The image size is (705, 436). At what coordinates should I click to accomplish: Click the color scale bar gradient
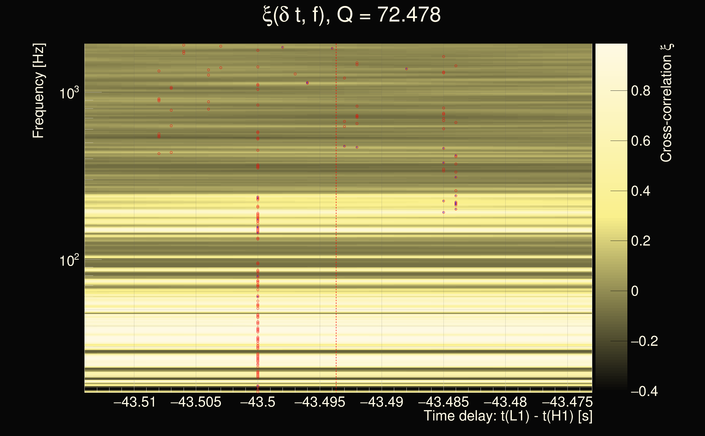tap(611, 216)
